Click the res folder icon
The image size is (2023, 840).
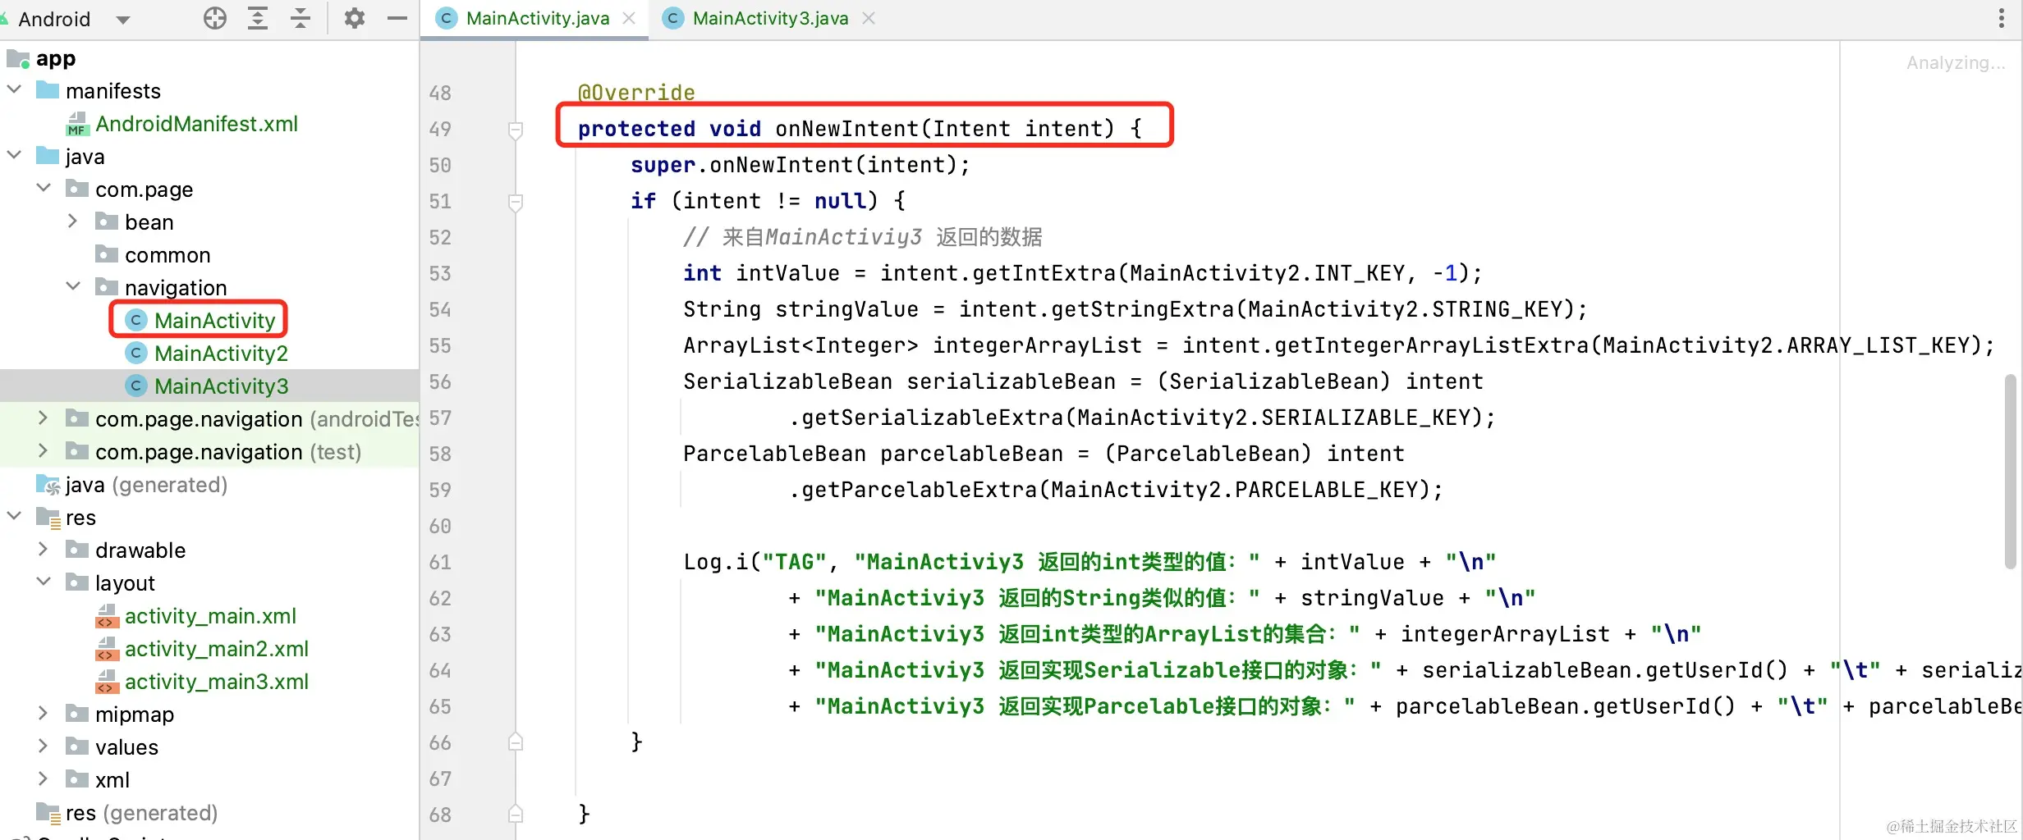tap(48, 518)
